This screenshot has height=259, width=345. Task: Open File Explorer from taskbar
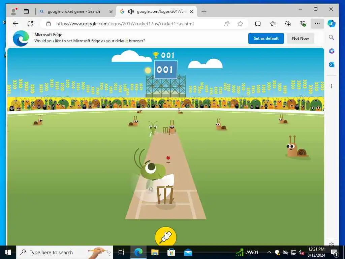155,252
